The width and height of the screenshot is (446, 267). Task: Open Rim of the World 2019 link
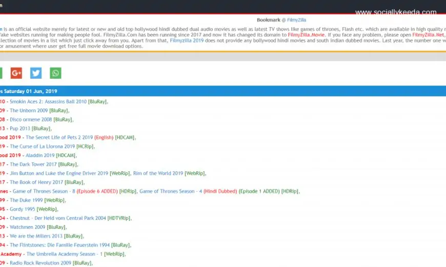point(158,173)
